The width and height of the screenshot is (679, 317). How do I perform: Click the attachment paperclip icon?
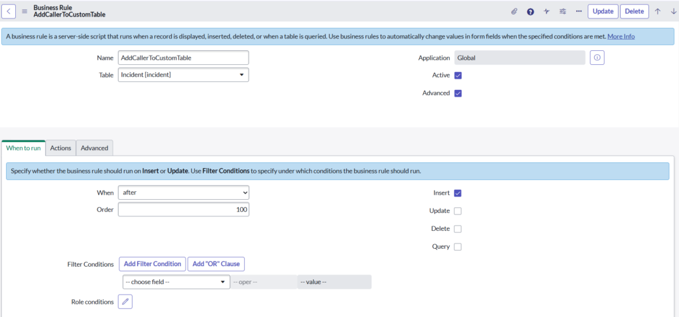click(514, 11)
